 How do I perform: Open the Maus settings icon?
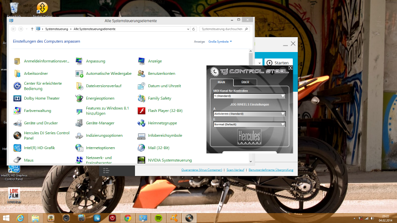[17, 160]
